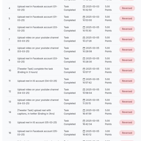Image resolution: width=141 pixels, height=141 pixels.
Task: Select Tweeter Task upload reel with captions
Action: (36, 112)
